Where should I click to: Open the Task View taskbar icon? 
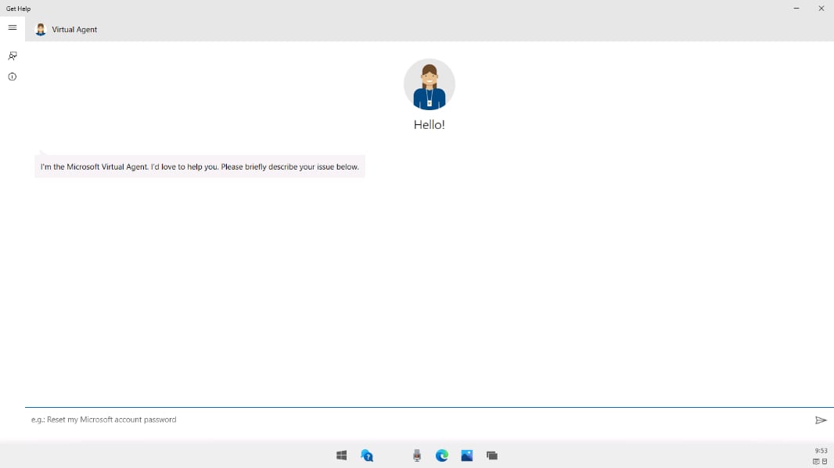coord(492,455)
